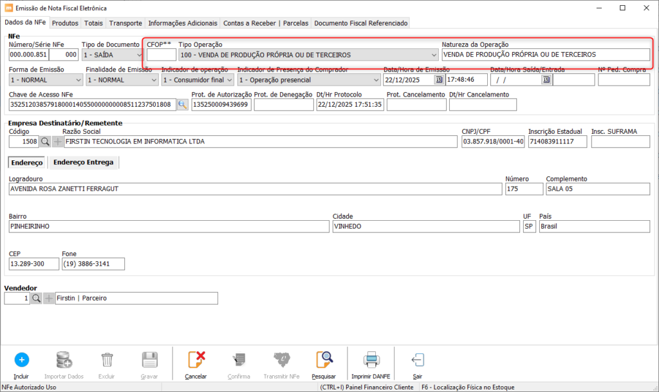Image resolution: width=659 pixels, height=392 pixels.
Task: Open calendar picker for Data/Hora de Emissão
Action: (x=439, y=80)
